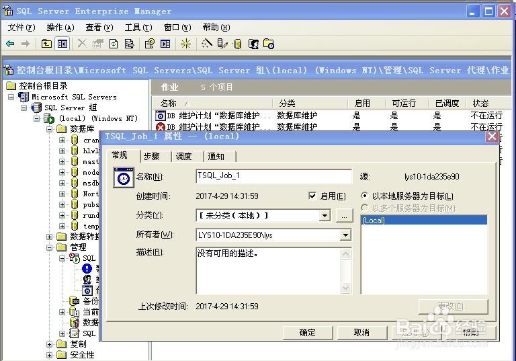Collapse the 数据库 folder node
Viewport: 516px width, 361px height.
(49, 129)
